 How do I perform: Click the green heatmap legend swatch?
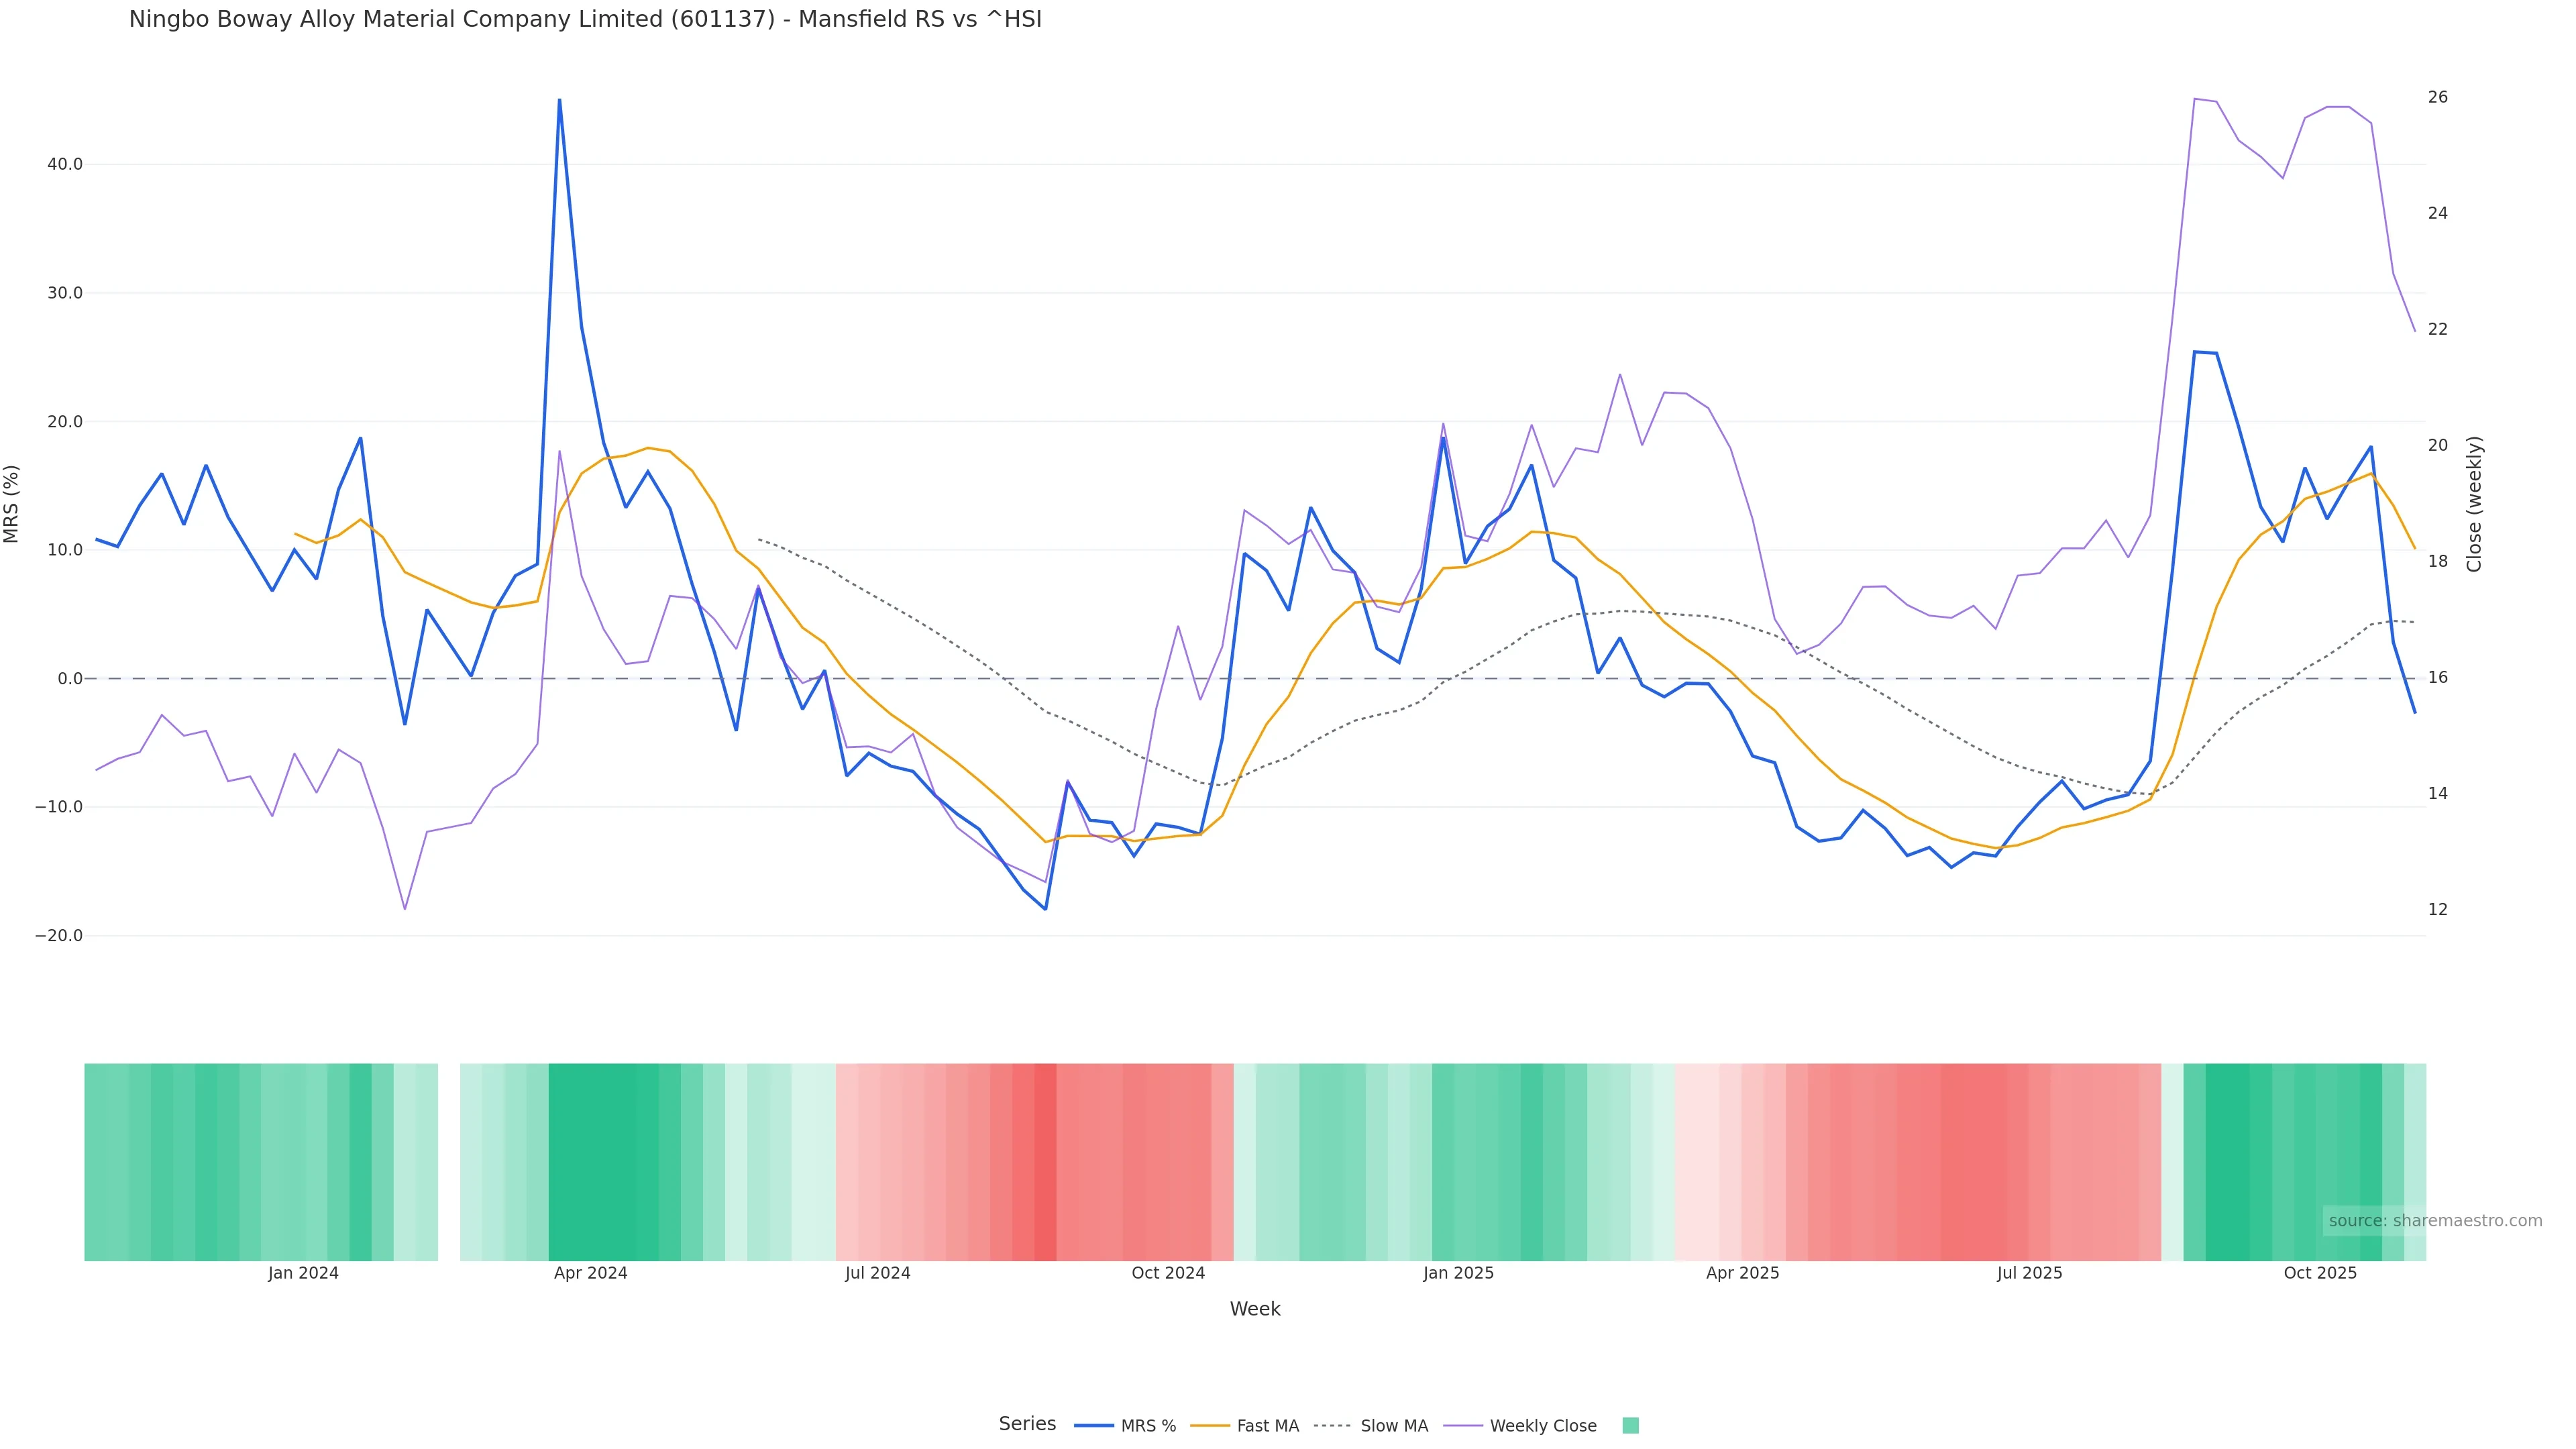tap(1630, 1426)
